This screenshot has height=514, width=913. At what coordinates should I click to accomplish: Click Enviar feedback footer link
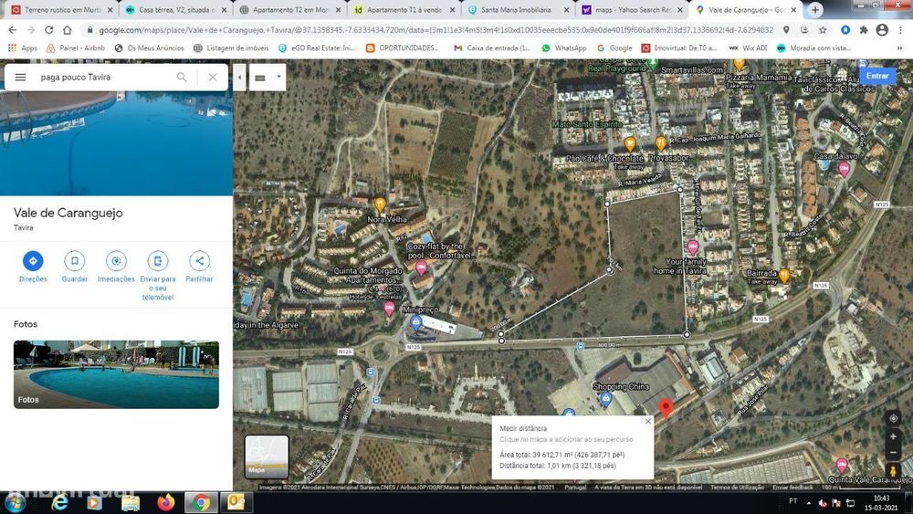tap(792, 488)
